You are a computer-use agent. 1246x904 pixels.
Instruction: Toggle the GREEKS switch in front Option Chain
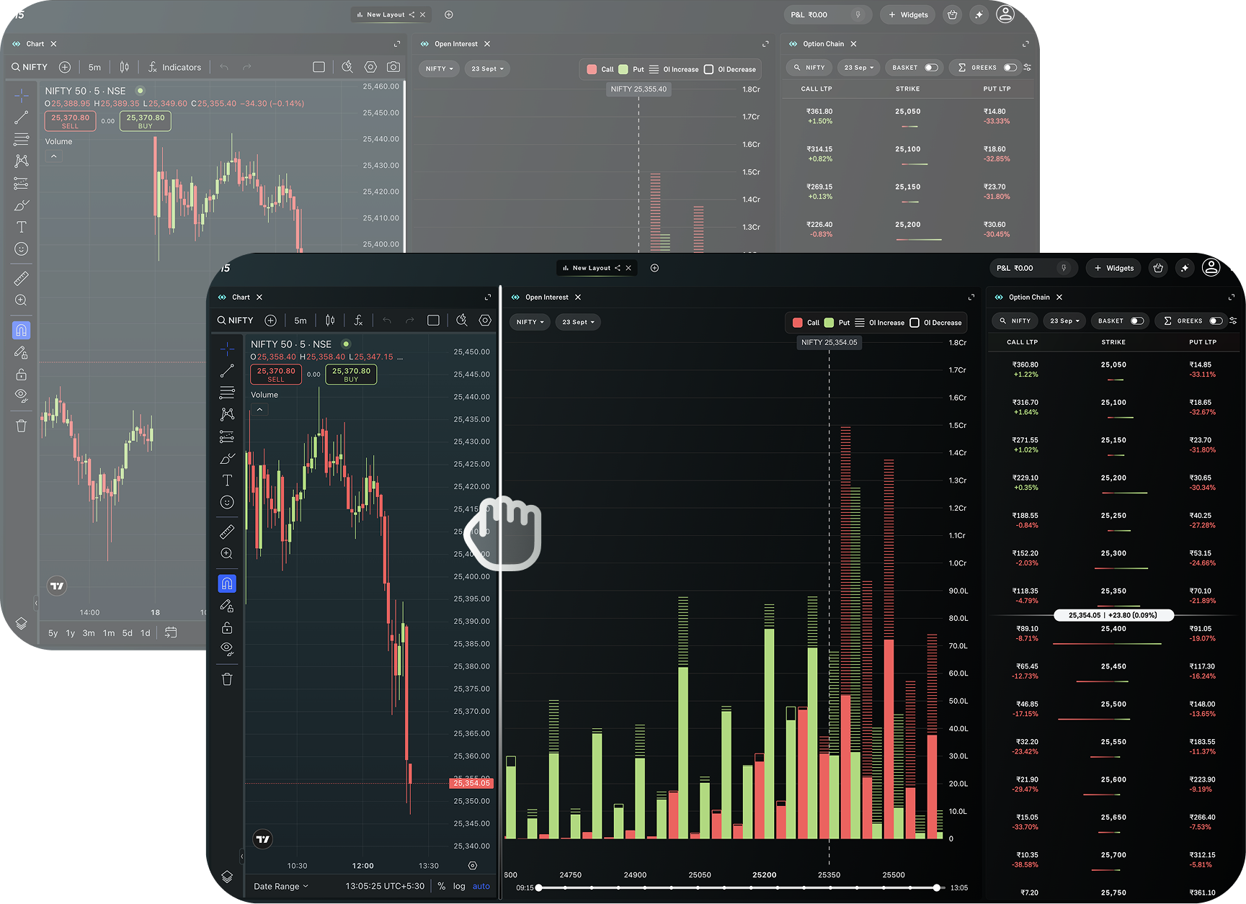coord(1216,321)
